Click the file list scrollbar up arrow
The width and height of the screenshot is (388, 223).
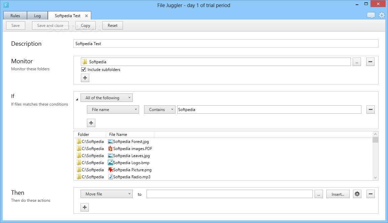coord(376,134)
